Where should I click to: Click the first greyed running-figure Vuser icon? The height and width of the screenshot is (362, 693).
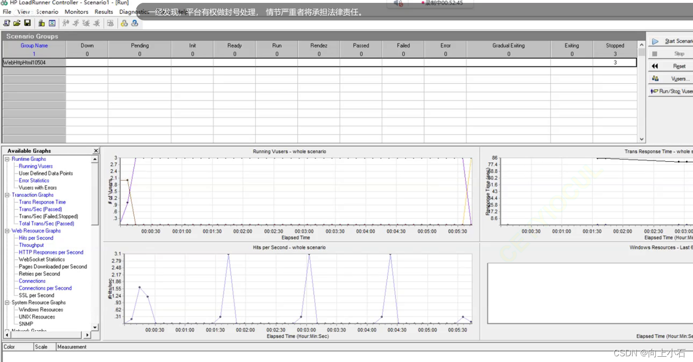[66, 23]
